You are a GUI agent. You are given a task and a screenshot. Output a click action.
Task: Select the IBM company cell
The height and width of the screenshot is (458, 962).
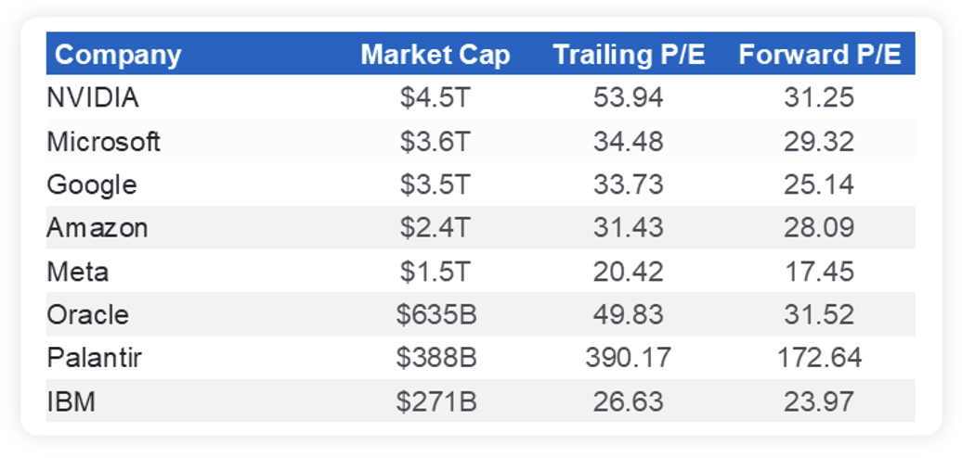[x=71, y=401]
